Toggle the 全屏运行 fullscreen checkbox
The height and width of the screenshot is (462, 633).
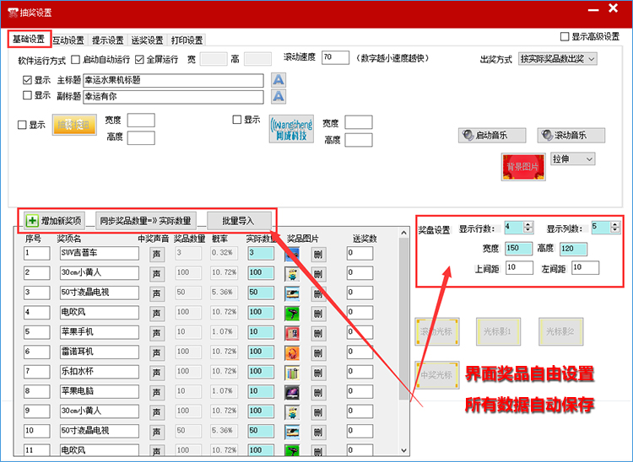(139, 60)
